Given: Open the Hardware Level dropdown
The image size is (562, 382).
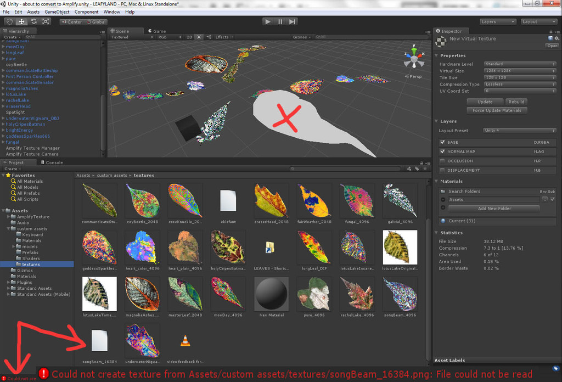Looking at the screenshot, I should [x=520, y=64].
